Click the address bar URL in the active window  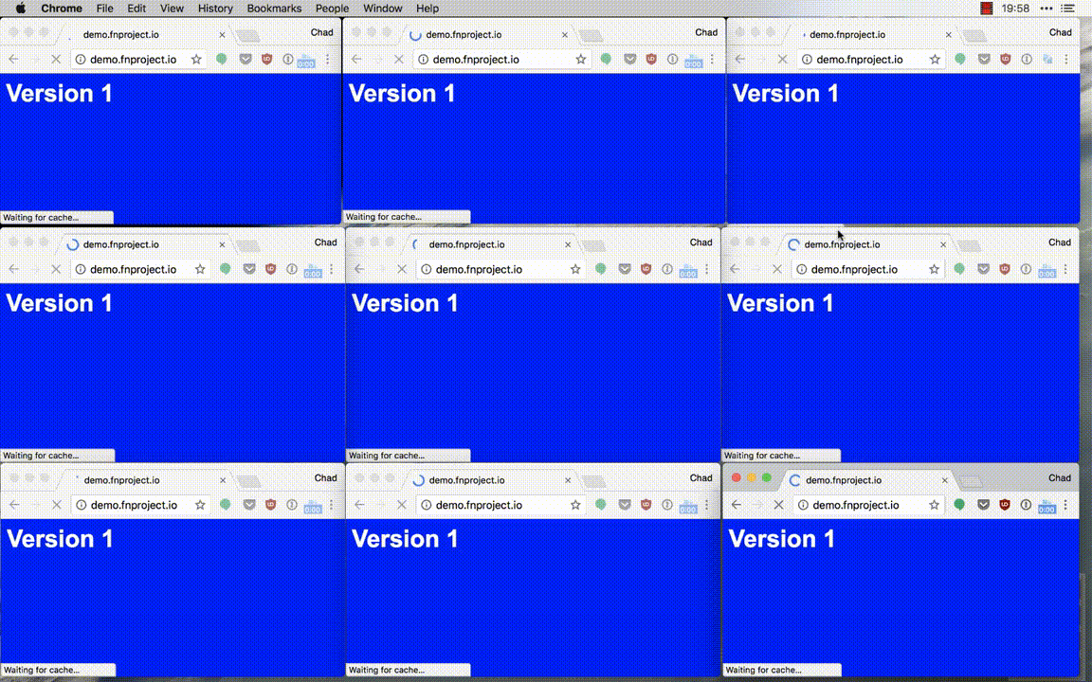click(x=856, y=505)
